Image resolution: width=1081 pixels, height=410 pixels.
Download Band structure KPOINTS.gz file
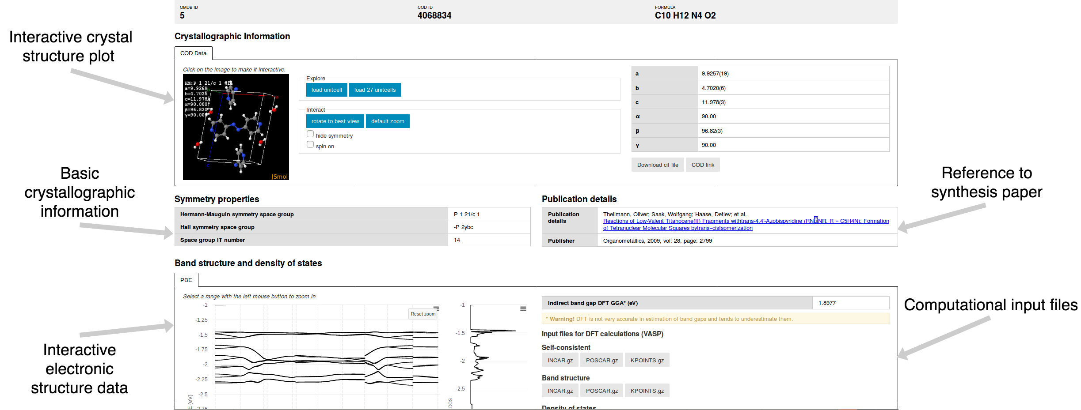[x=647, y=391]
